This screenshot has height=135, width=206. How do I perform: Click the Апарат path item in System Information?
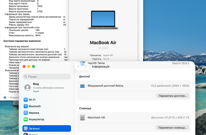(x=14, y=98)
